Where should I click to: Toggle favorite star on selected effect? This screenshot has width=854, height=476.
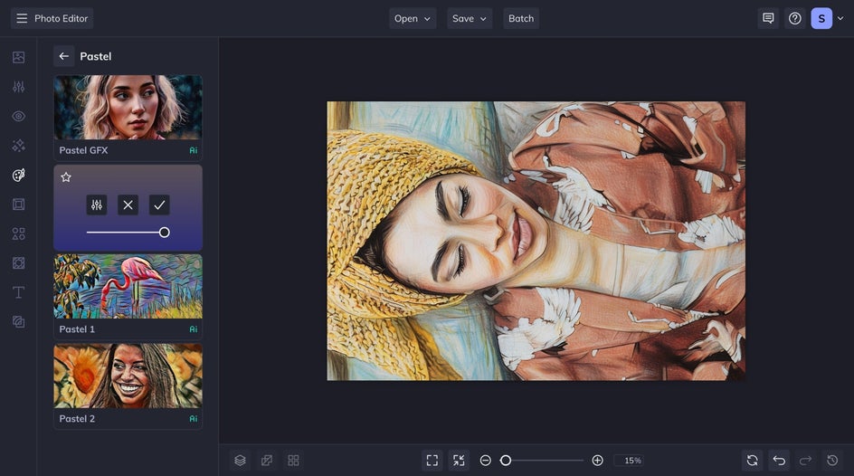tap(66, 177)
